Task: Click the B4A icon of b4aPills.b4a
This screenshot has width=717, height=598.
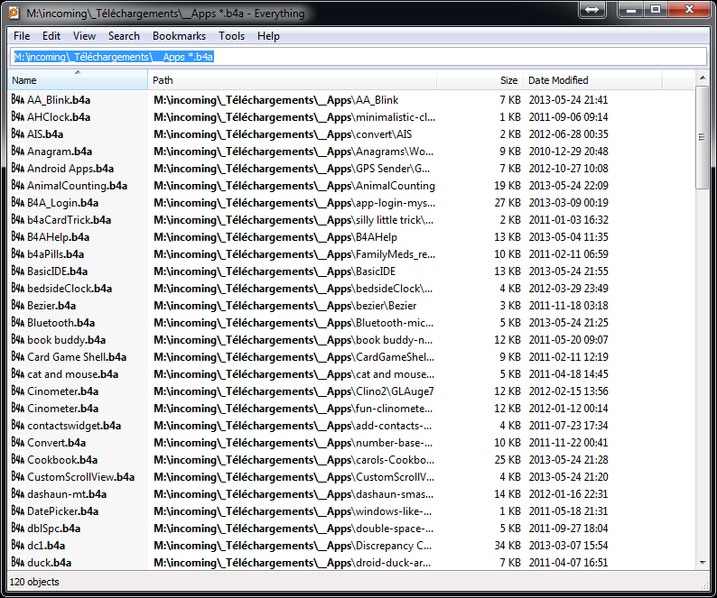Action: [x=18, y=254]
